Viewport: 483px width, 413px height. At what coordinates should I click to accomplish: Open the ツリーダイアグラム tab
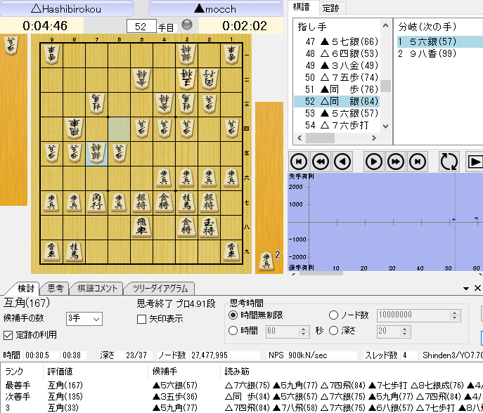pos(160,289)
